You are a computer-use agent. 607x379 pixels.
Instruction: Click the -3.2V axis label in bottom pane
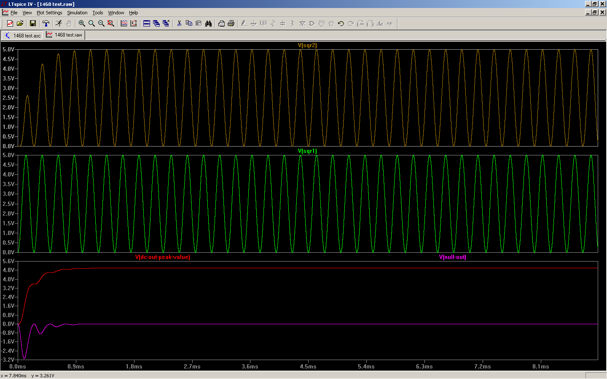click(8, 360)
